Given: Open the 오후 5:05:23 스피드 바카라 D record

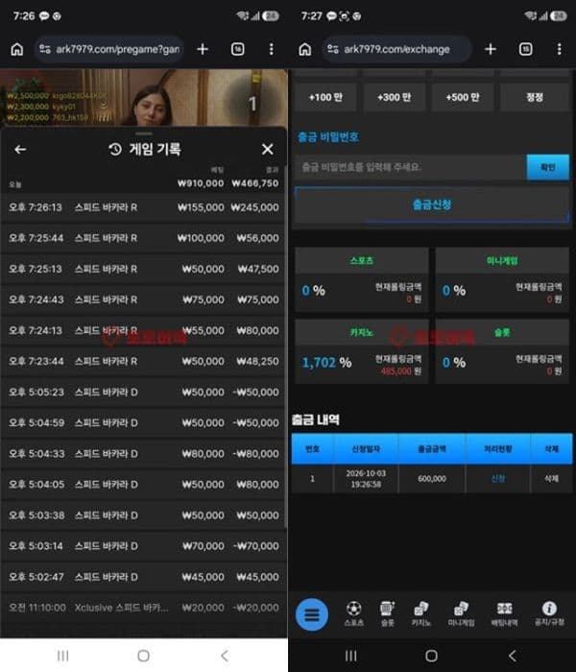Looking at the screenshot, I should (143, 392).
